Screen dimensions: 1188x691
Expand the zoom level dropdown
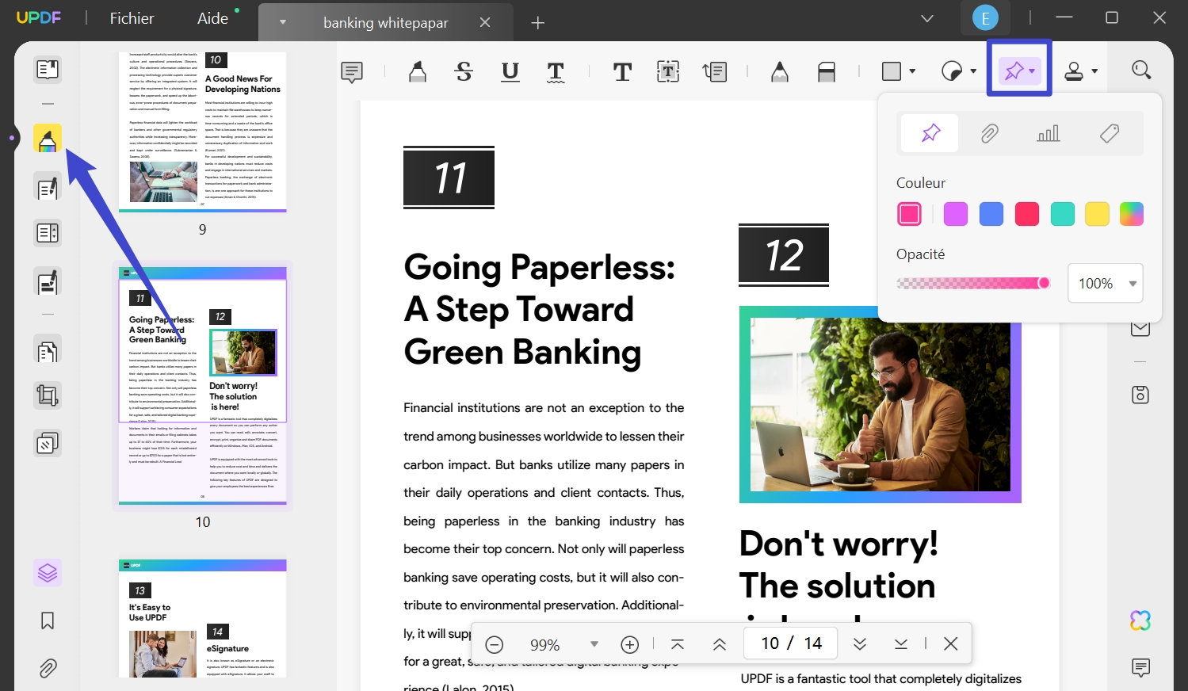point(594,644)
